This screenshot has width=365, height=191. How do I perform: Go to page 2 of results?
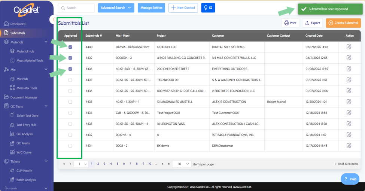pyautogui.click(x=98, y=164)
